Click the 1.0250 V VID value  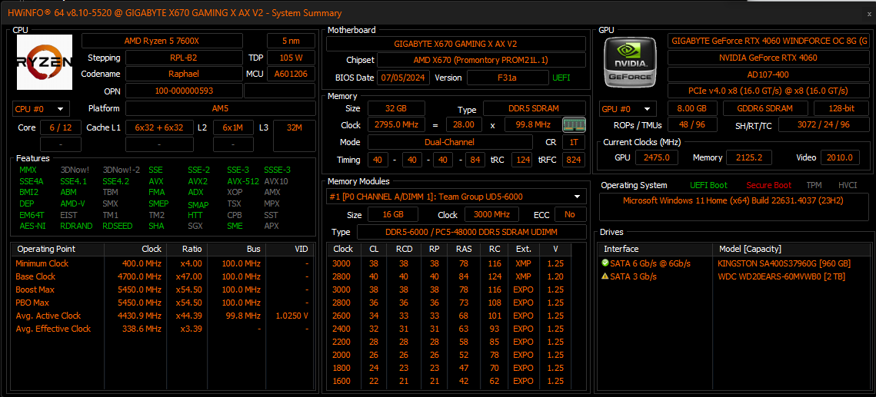(x=292, y=316)
